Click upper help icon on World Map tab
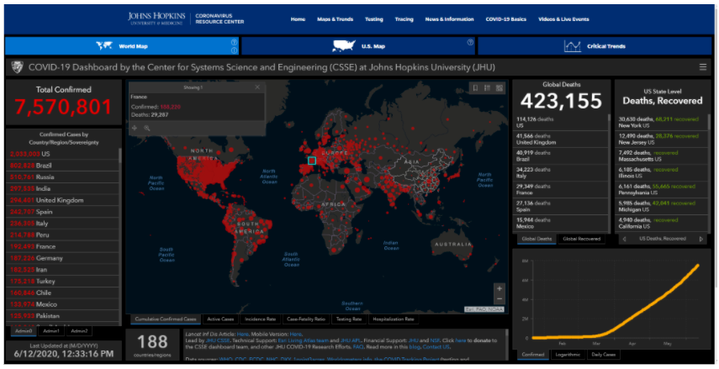The height and width of the screenshot is (369, 719). pos(234,42)
